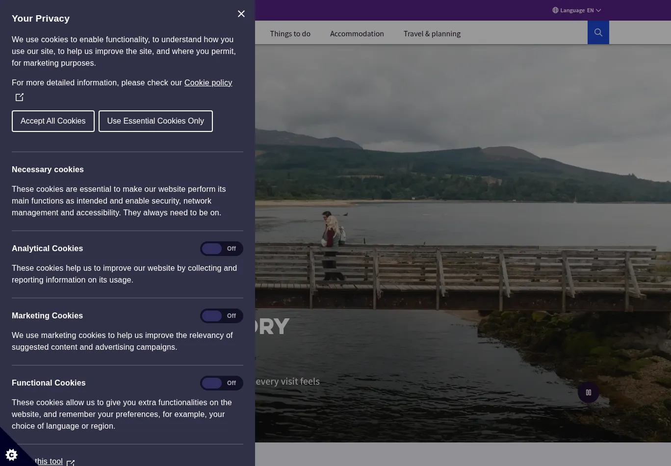Click the cookie settings gear icon in the corner
The height and width of the screenshot is (466, 671).
(x=11, y=454)
